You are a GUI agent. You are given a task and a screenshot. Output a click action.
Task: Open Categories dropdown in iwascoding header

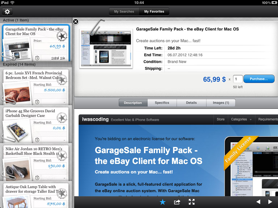241,120
